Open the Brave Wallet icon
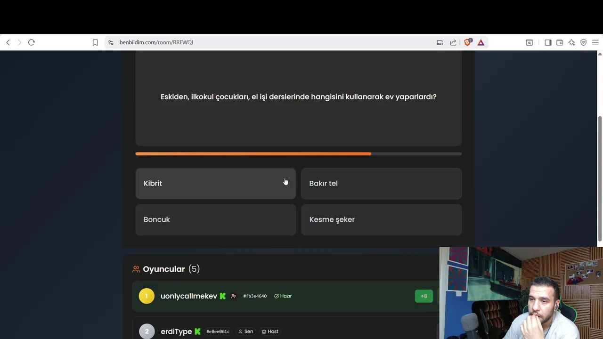 [560, 42]
